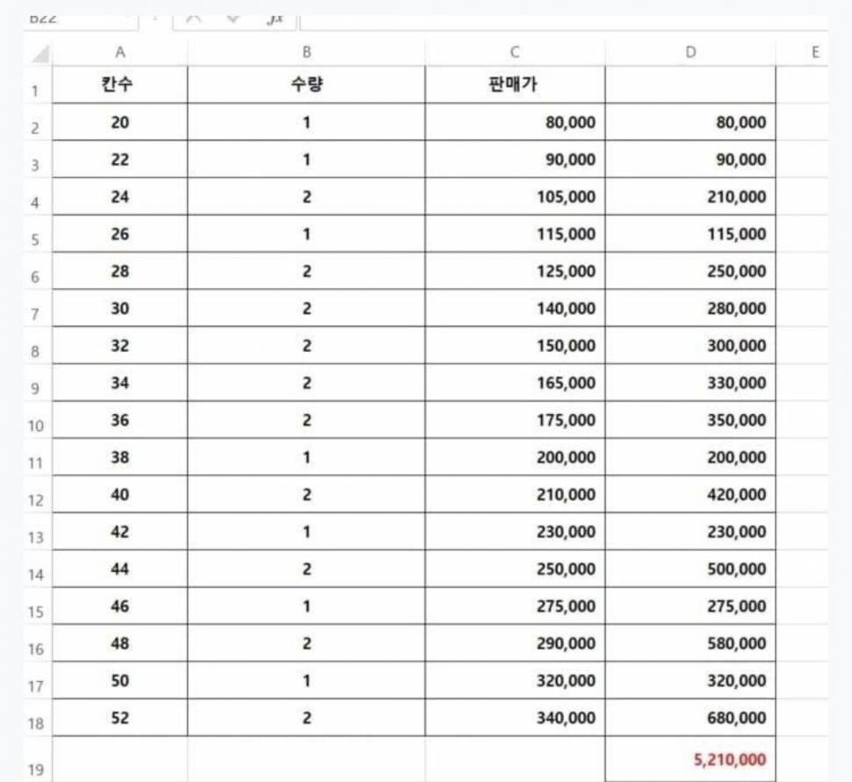The image size is (852, 782).
Task: Select column E header
Action: coord(814,52)
